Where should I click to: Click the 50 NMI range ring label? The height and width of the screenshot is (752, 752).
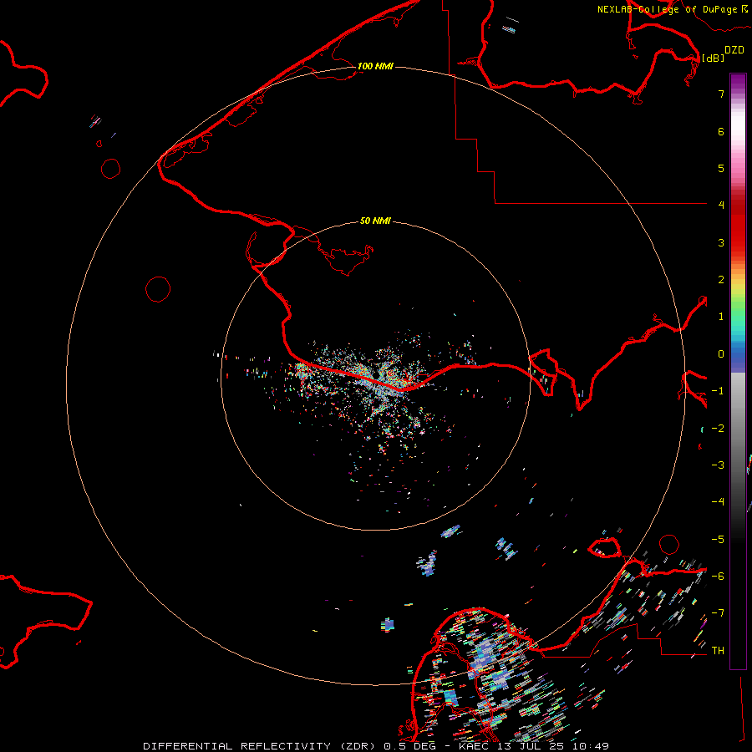pos(375,221)
